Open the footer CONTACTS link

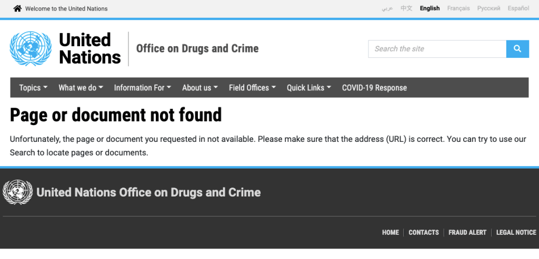(424, 233)
